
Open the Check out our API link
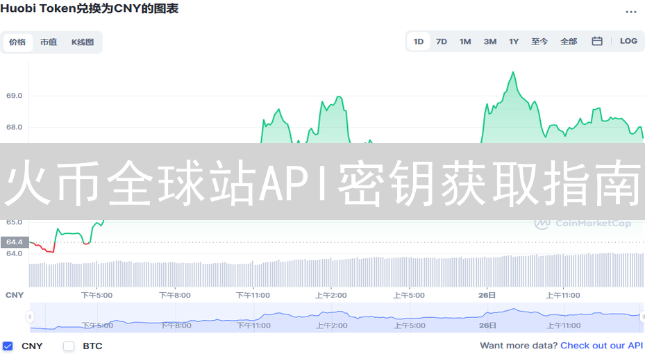[602, 346]
